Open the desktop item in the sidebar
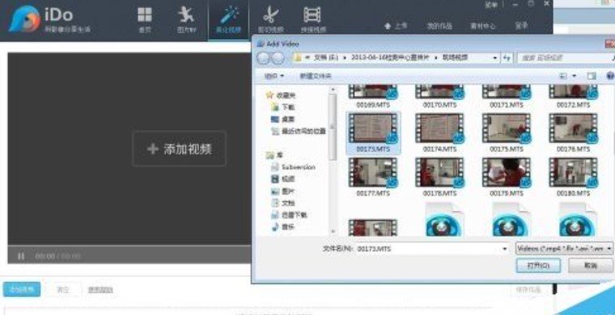 [x=283, y=119]
